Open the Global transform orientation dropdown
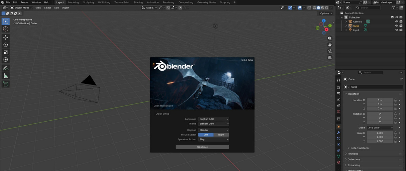Screen dimensions: 406x171 tap(149, 7)
